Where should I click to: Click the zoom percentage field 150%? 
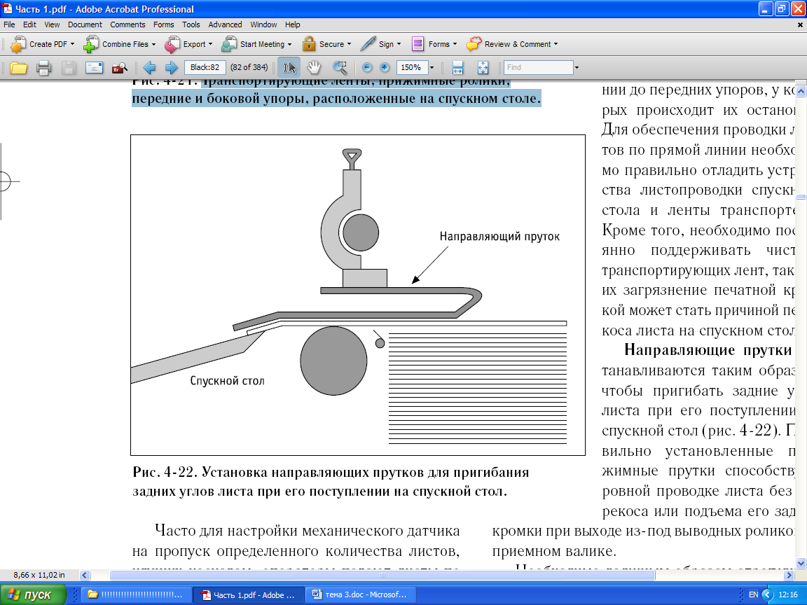412,67
